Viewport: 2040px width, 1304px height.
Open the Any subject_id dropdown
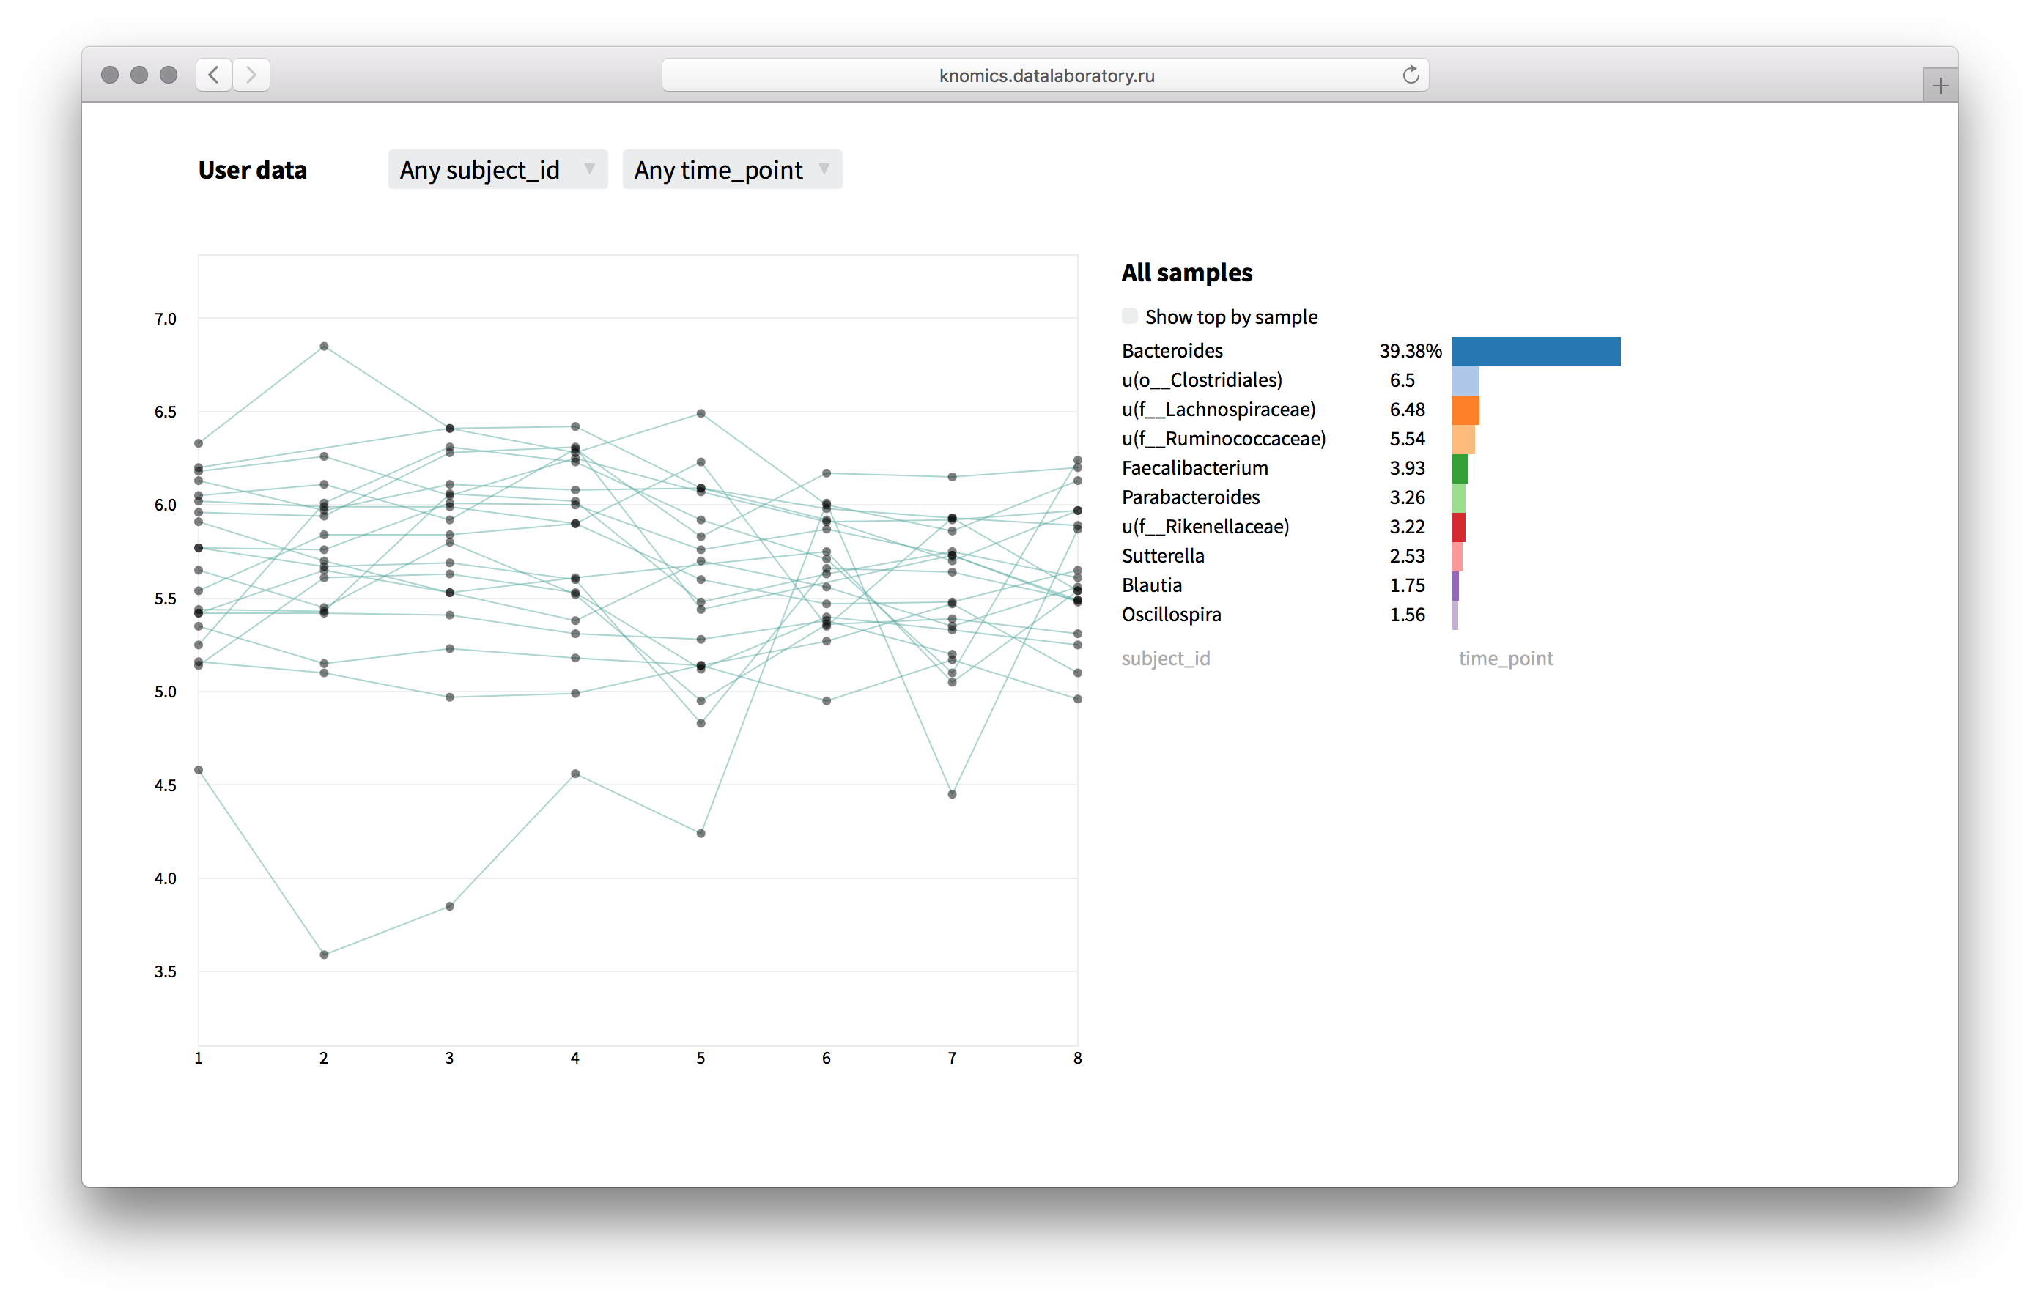click(x=498, y=169)
